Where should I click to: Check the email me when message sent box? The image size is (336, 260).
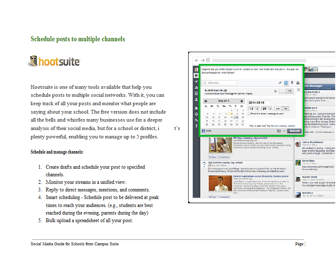tap(249, 114)
